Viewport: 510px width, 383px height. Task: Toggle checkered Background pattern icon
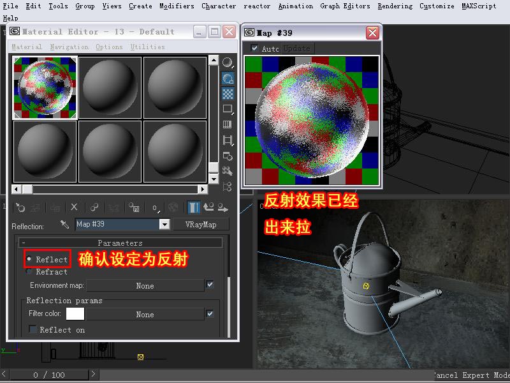pyautogui.click(x=228, y=94)
